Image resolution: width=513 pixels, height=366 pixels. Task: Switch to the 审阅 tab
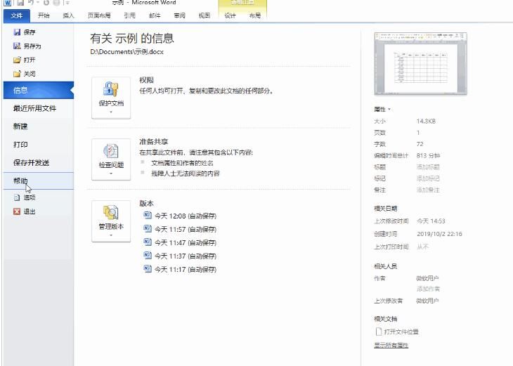point(180,15)
